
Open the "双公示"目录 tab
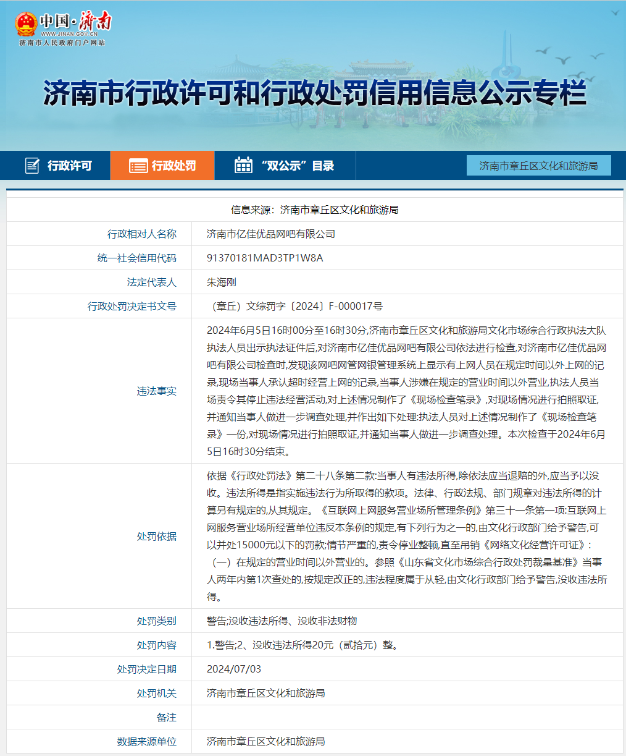coord(285,165)
